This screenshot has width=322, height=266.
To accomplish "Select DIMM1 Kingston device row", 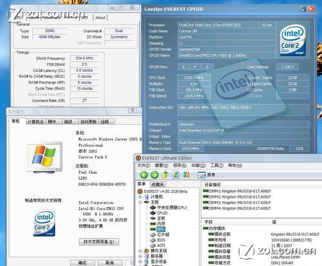I will pos(237,191).
